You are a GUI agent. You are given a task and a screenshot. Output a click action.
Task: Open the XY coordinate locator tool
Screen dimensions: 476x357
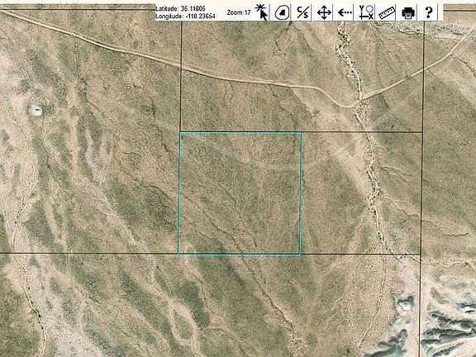click(x=365, y=12)
